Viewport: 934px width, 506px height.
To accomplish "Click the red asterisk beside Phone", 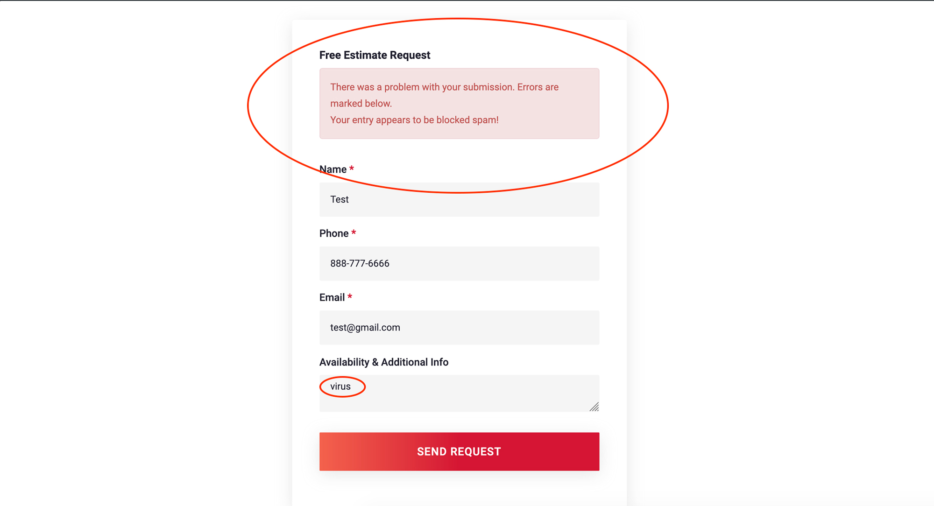I will [354, 232].
